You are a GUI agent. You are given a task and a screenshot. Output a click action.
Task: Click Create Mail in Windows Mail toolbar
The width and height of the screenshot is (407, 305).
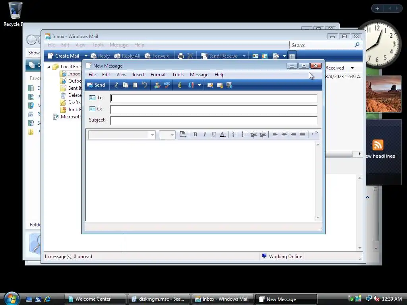(x=64, y=56)
